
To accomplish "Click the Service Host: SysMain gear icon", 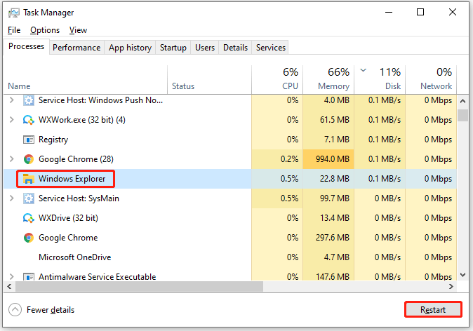I will 29,198.
